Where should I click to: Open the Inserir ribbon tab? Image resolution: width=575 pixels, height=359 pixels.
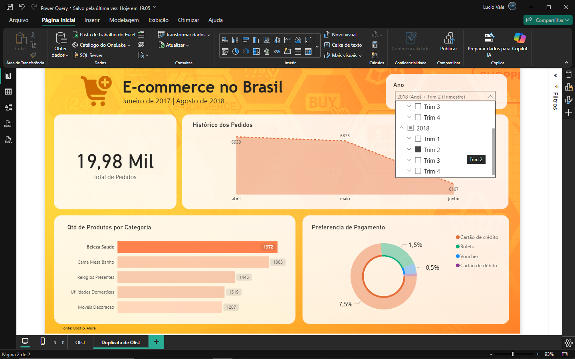[92, 20]
